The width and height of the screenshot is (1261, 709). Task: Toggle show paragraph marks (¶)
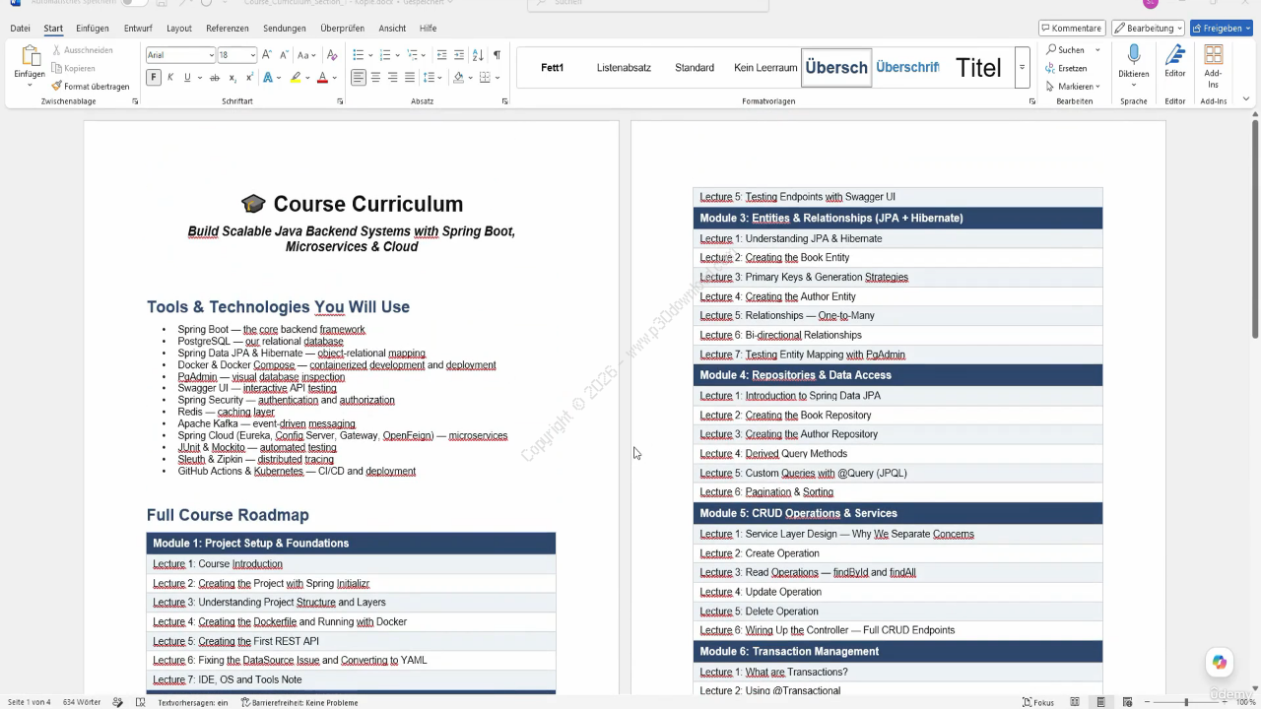497,55
